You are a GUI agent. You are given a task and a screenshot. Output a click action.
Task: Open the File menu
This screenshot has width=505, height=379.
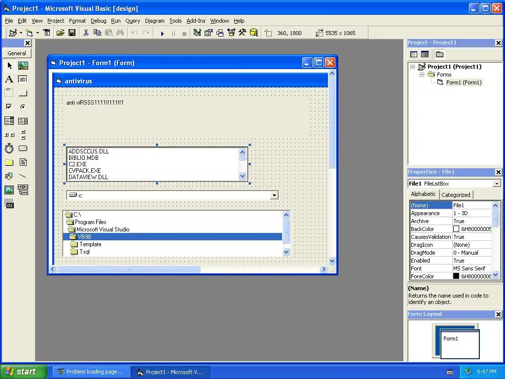coord(9,21)
